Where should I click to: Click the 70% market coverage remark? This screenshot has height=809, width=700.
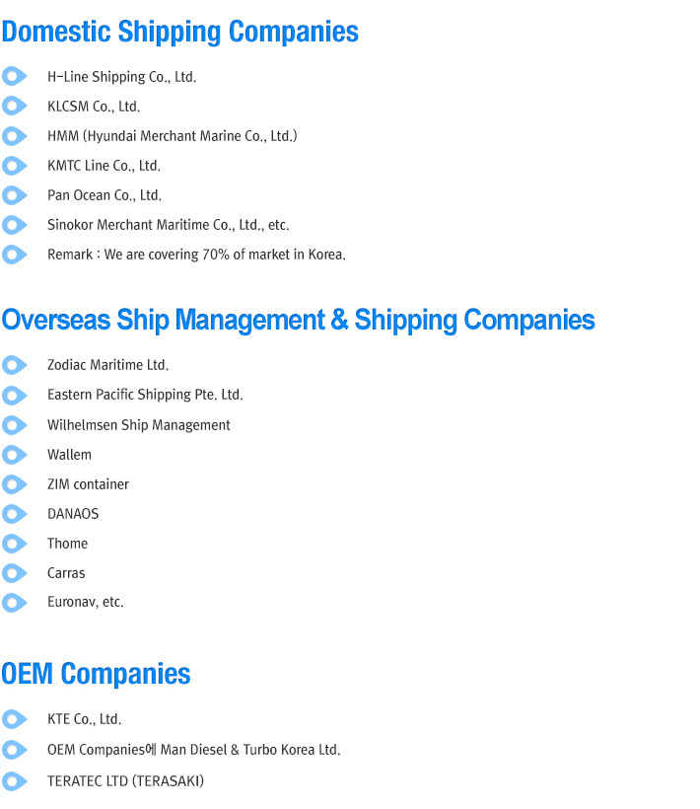coord(196,255)
